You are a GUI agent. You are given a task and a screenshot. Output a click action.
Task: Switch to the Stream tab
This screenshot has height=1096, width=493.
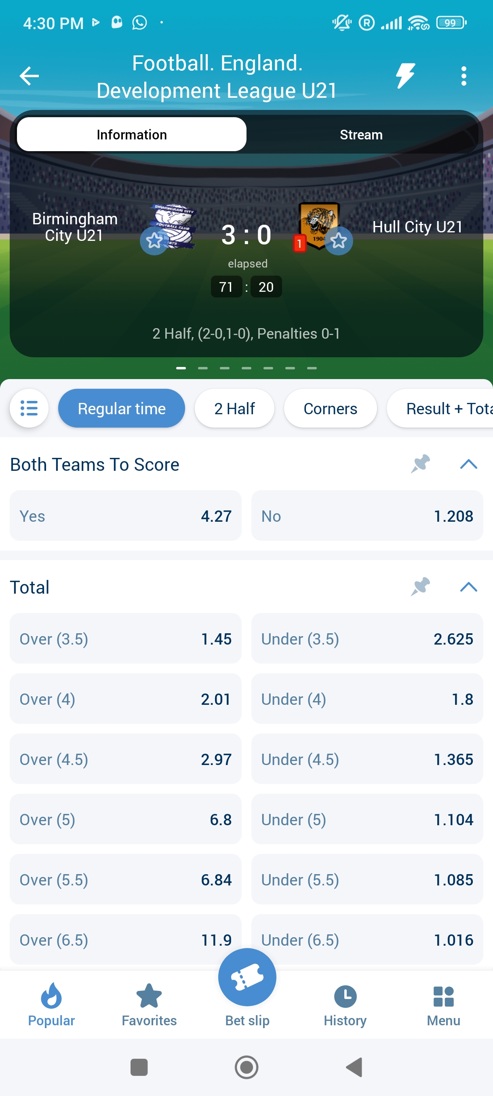(x=361, y=135)
